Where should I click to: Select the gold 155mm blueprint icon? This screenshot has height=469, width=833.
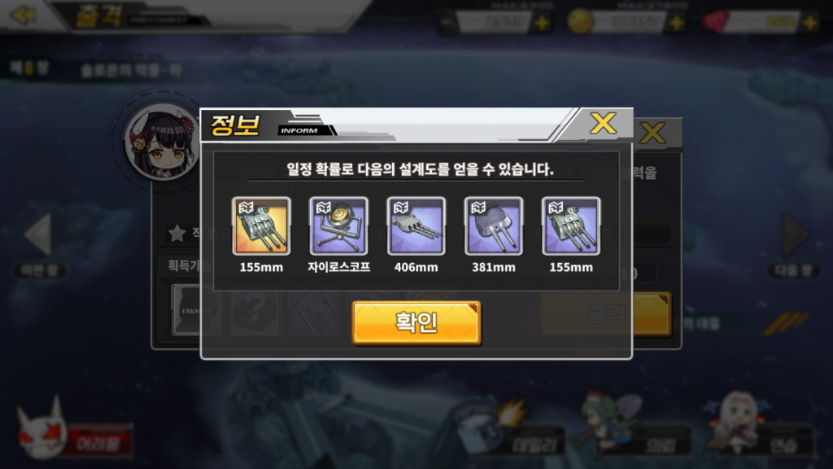pos(261,226)
